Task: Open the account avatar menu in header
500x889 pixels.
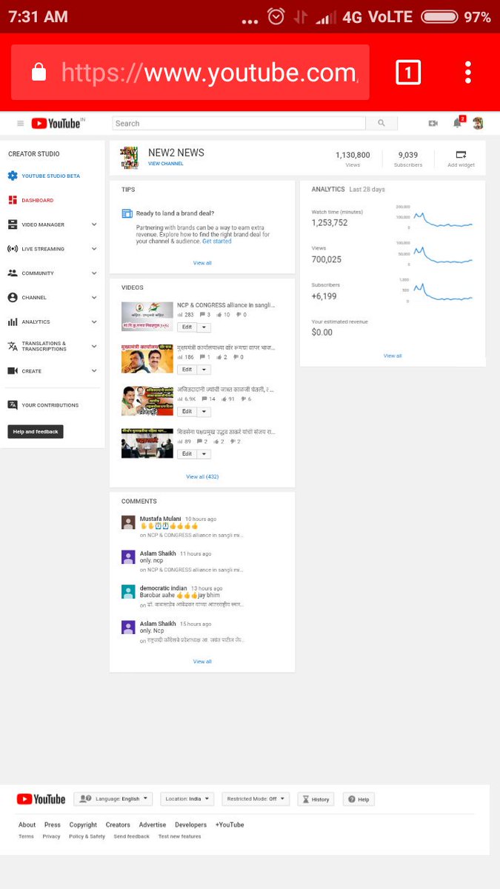Action: point(478,124)
